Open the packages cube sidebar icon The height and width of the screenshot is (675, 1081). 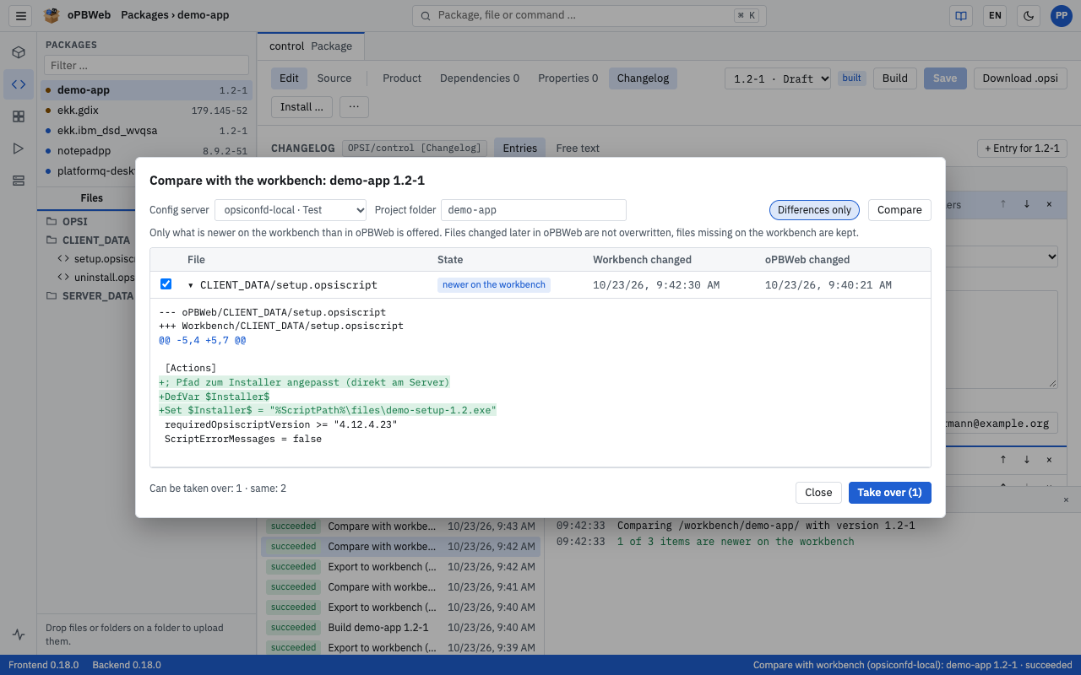19,52
